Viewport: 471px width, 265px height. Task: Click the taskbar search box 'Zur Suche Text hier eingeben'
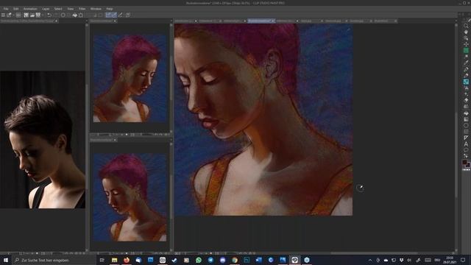click(54, 260)
